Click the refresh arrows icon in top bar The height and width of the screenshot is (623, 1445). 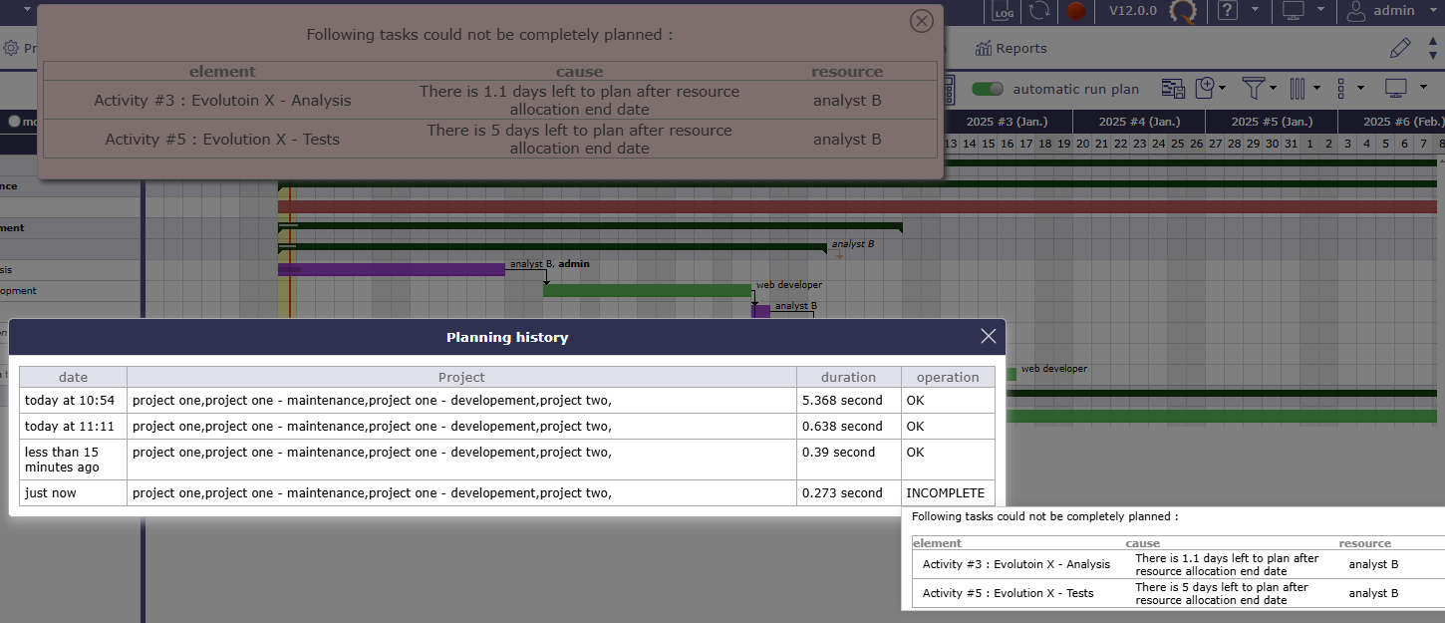(x=1039, y=11)
